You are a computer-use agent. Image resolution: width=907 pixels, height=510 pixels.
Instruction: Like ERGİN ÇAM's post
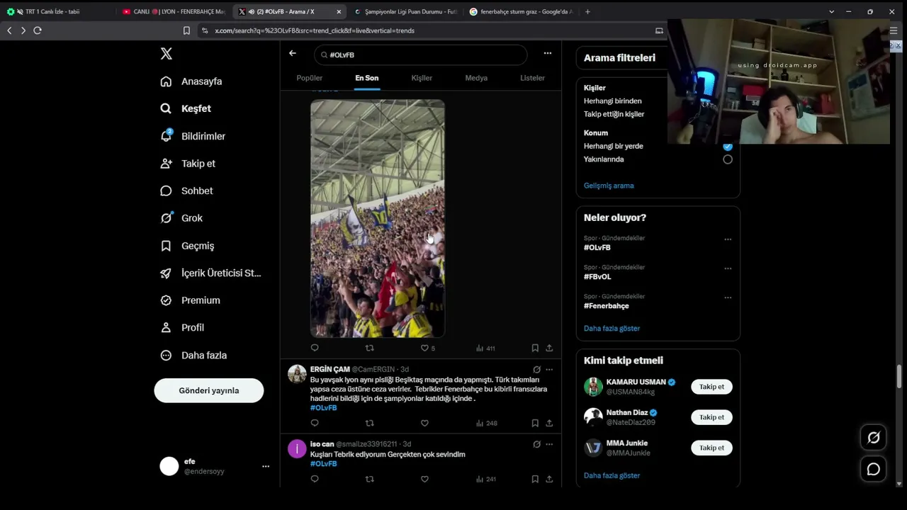[424, 423]
